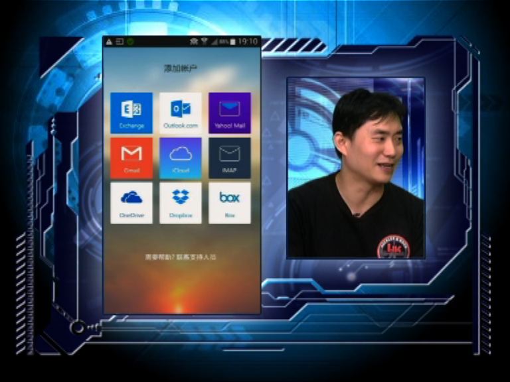Click the presenter video thumbnail
This screenshot has width=510, height=382.
point(356,168)
